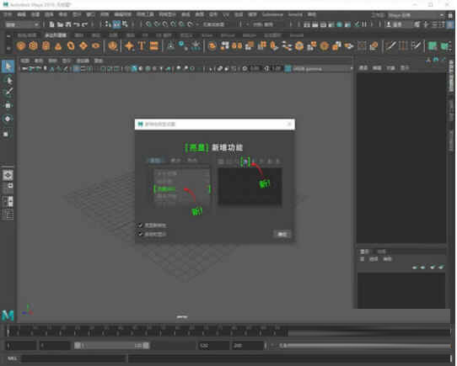Viewport: 457px width, 366px height.
Task: Activate the Move tool in toolbox
Action: coord(8,106)
